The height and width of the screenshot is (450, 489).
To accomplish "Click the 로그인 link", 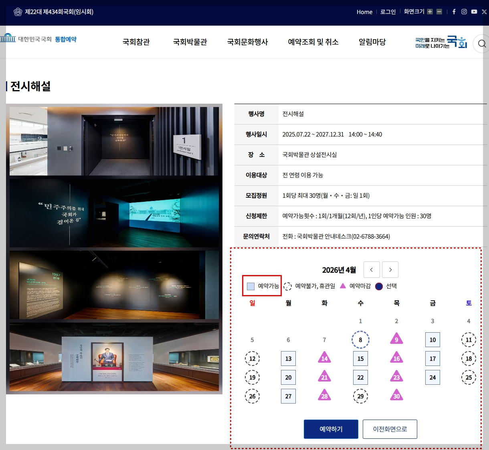I will pos(387,12).
